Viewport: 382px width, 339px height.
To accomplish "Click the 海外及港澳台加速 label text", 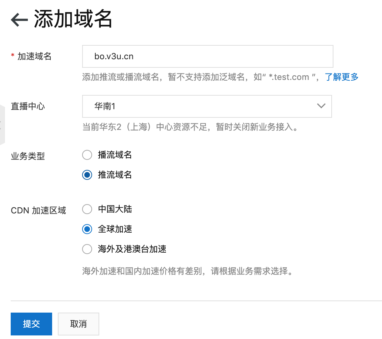I will 131,249.
